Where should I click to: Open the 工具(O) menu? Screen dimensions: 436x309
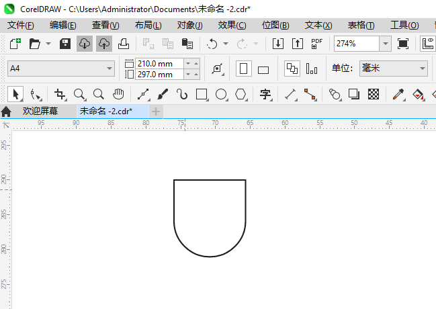pos(404,26)
